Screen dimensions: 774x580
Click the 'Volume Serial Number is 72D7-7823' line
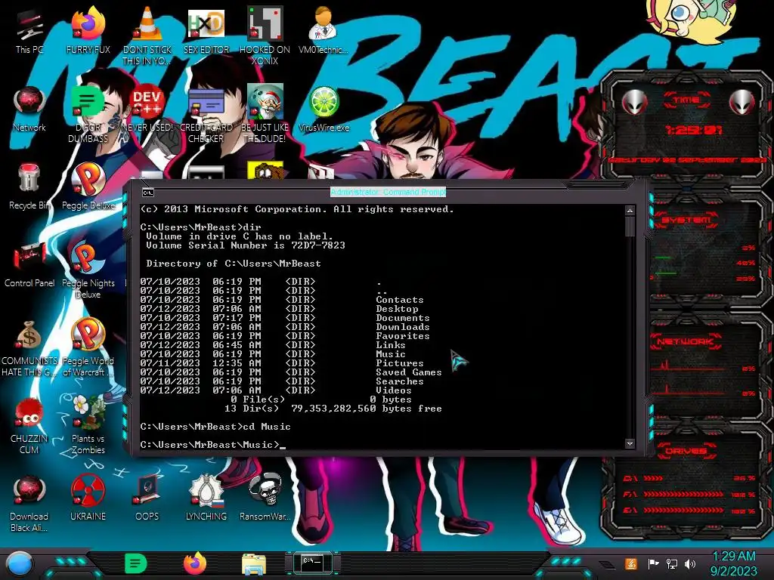pos(246,245)
